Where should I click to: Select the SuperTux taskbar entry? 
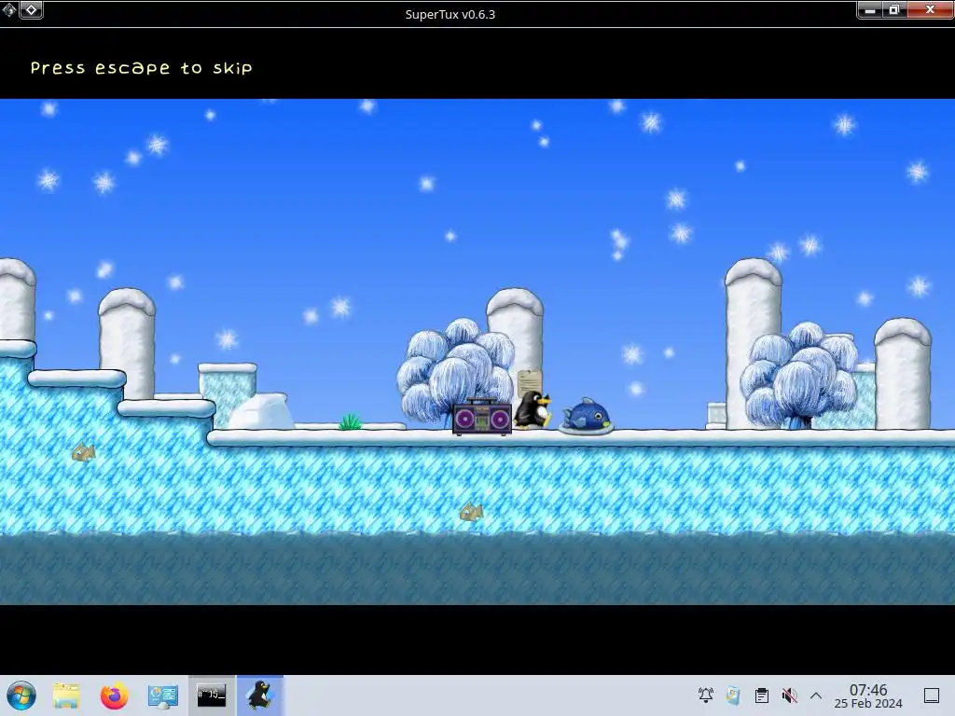coord(260,695)
